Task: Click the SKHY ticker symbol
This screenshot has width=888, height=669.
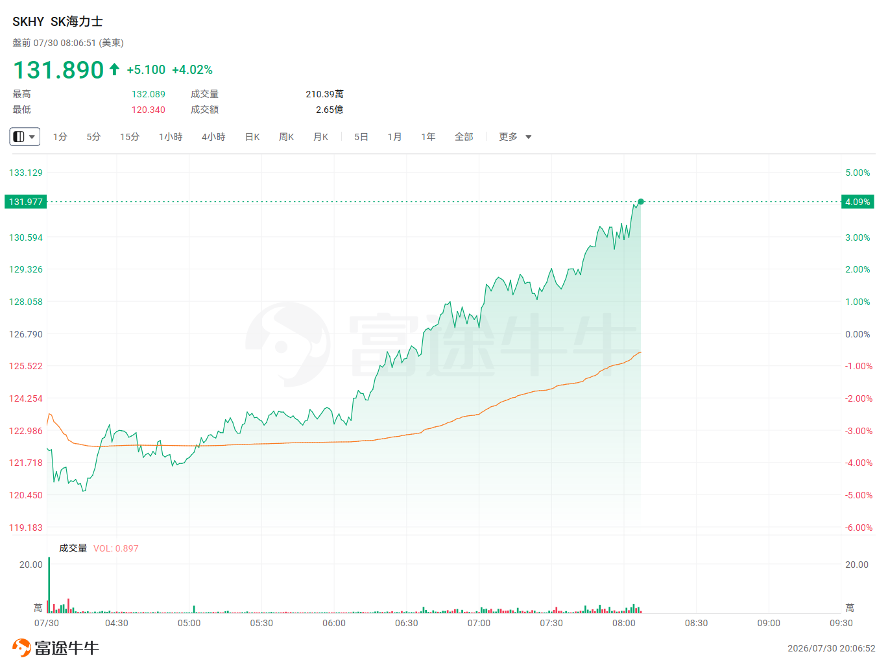Action: [29, 21]
